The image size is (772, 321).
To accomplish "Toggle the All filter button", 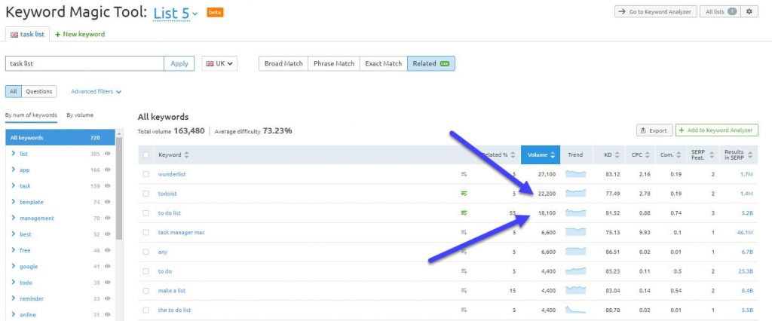I will point(14,92).
